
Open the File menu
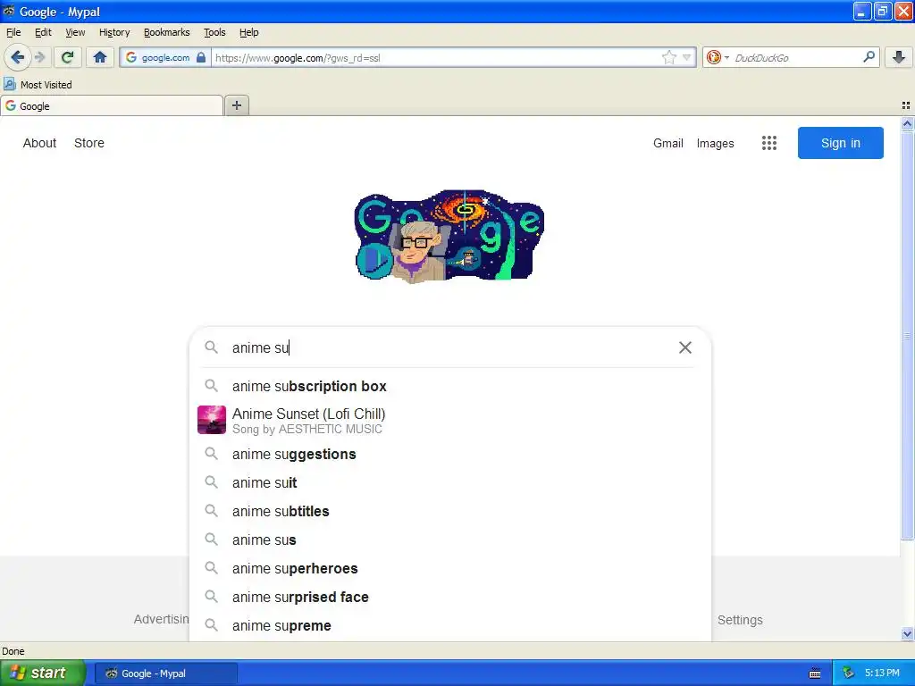click(13, 32)
